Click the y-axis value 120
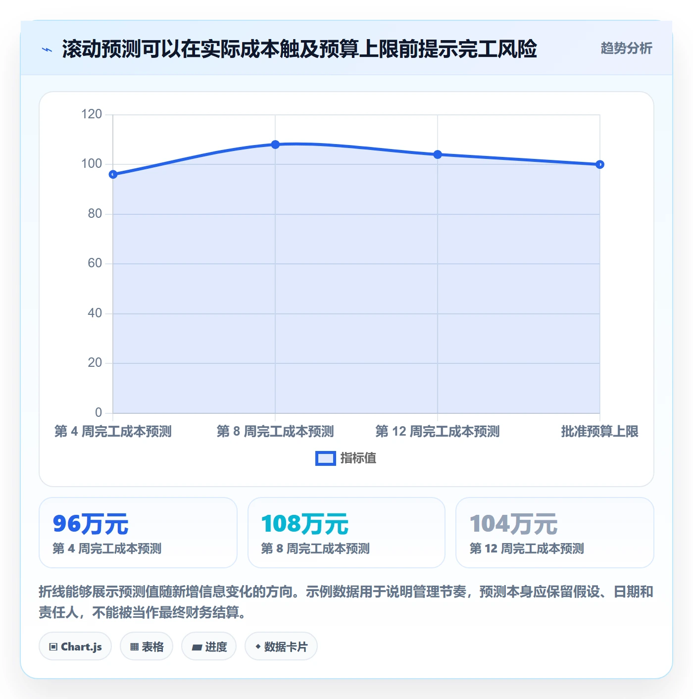The height and width of the screenshot is (699, 693). tap(92, 114)
